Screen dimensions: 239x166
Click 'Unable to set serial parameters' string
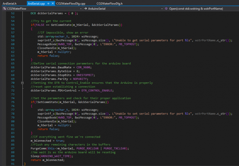coord(153,114)
